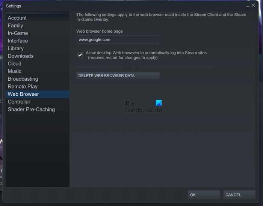Viewport: 263px width, 206px height.
Task: Select Cloud in the sidebar
Action: pos(14,64)
